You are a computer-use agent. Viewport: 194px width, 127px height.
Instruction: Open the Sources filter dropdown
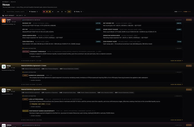(x=34, y=12)
